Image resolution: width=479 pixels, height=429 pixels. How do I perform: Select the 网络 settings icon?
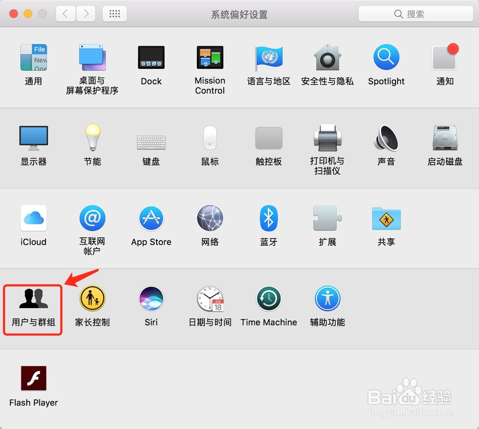[210, 218]
